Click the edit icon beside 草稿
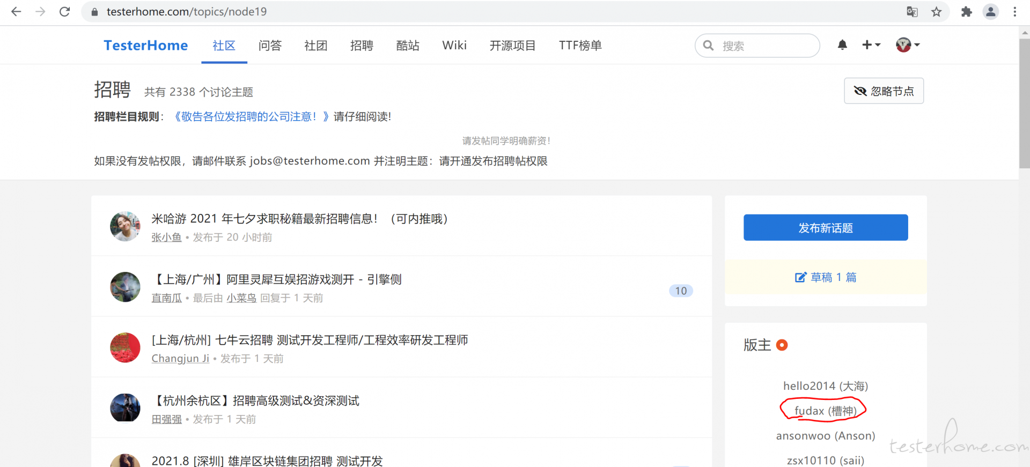Viewport: 1030px width, 467px height. (800, 277)
